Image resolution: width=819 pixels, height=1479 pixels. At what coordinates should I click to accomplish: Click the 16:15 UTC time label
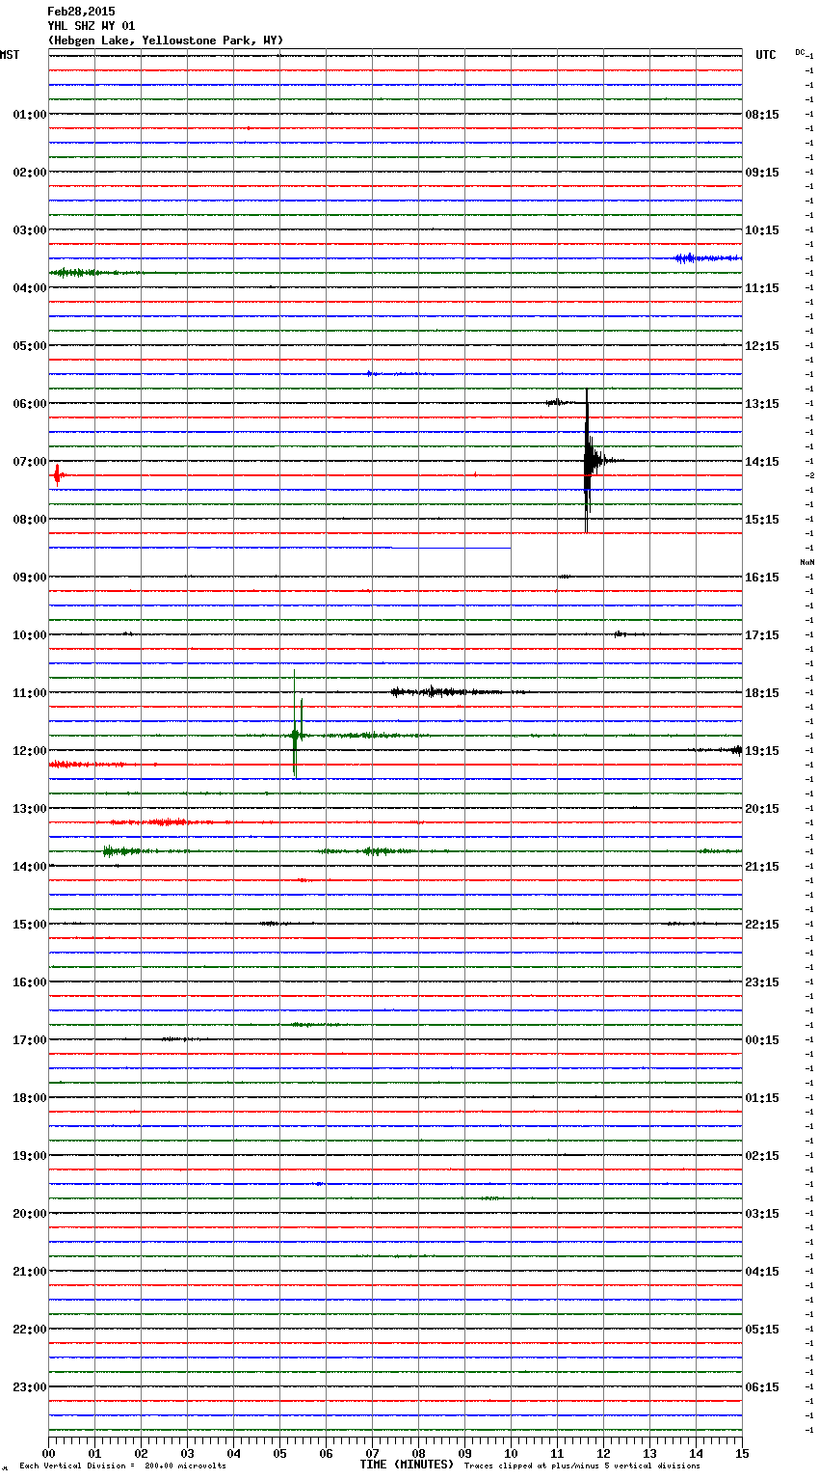coord(762,578)
